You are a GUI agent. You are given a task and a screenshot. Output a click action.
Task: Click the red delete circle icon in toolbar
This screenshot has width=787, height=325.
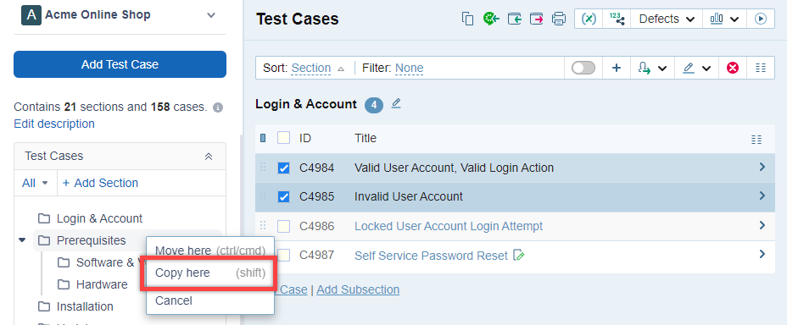(x=733, y=68)
